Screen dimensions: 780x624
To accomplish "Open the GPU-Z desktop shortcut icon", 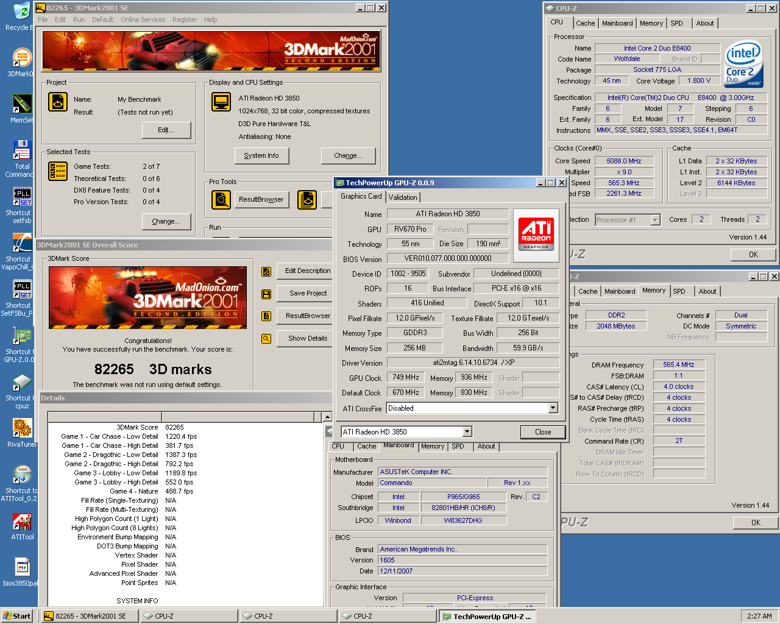I will [22, 335].
